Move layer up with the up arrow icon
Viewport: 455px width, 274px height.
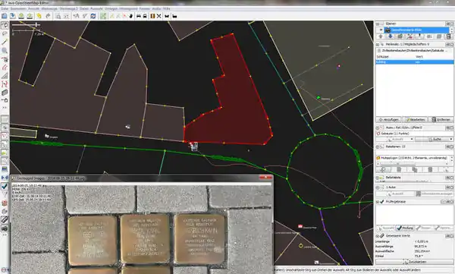(381, 36)
